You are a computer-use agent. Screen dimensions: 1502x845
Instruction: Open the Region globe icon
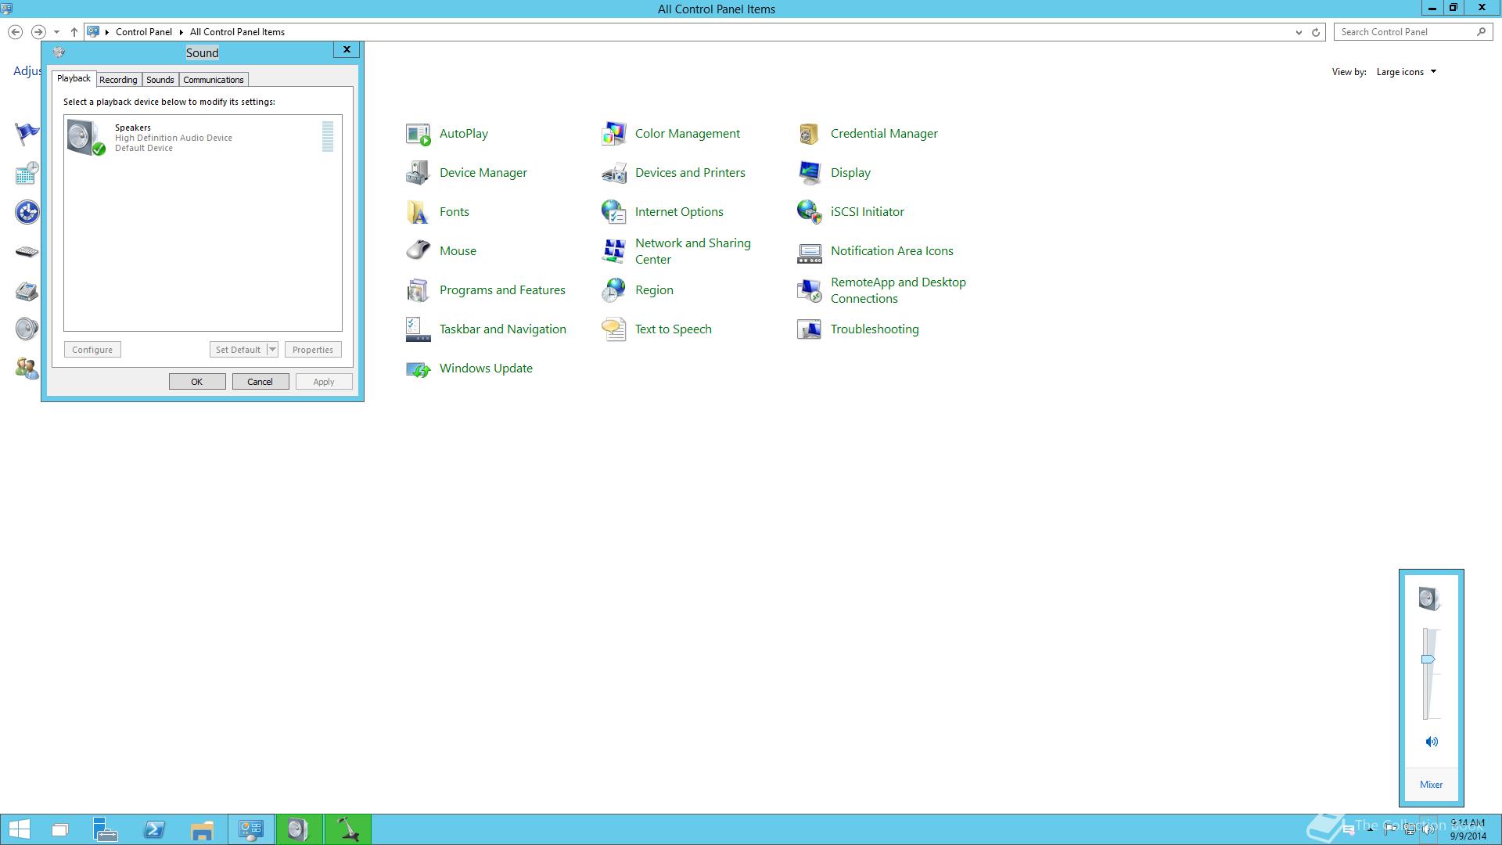click(x=614, y=290)
